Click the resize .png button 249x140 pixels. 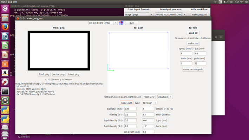59,74
